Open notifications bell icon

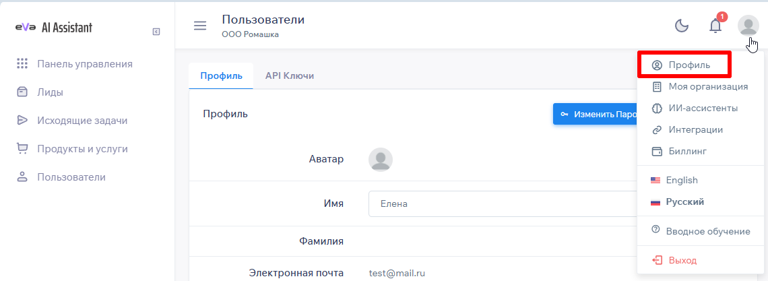[x=715, y=26]
